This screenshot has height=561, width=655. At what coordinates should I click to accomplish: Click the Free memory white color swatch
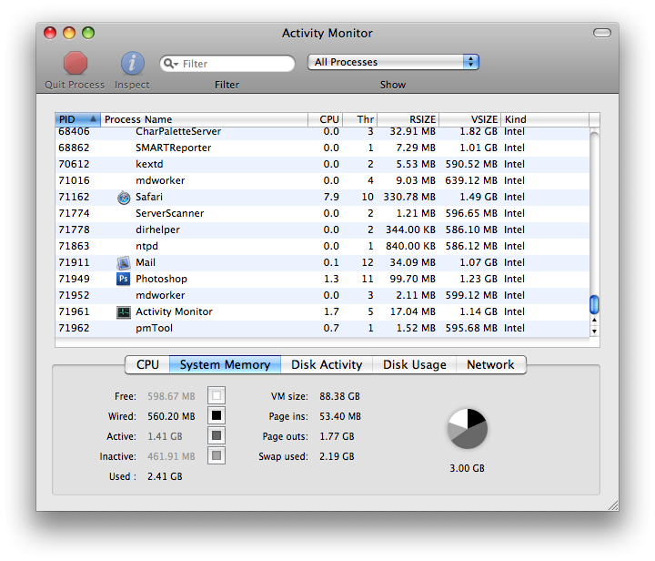point(217,395)
